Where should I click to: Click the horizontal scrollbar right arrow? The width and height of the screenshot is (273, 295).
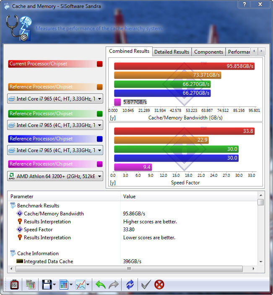253,269
